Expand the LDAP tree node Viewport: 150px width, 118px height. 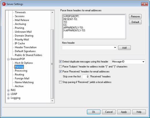(x=8, y=94)
